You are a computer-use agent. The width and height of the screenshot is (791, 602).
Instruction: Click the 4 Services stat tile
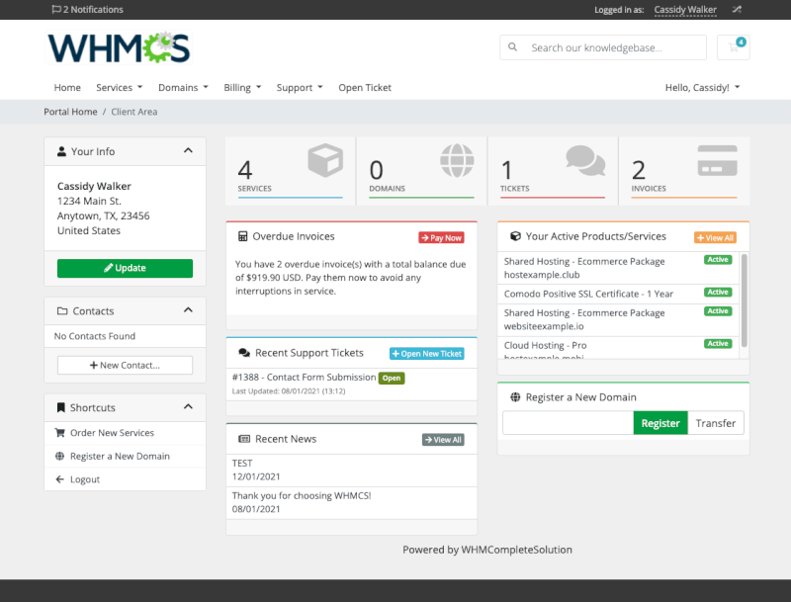[x=291, y=171]
